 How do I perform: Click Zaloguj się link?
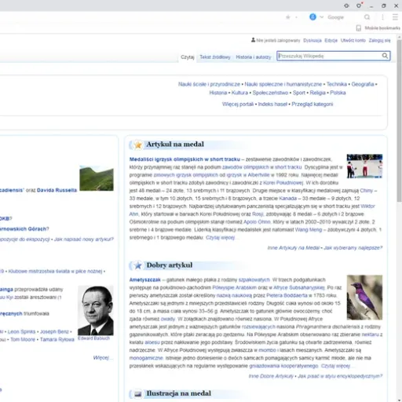click(x=379, y=41)
